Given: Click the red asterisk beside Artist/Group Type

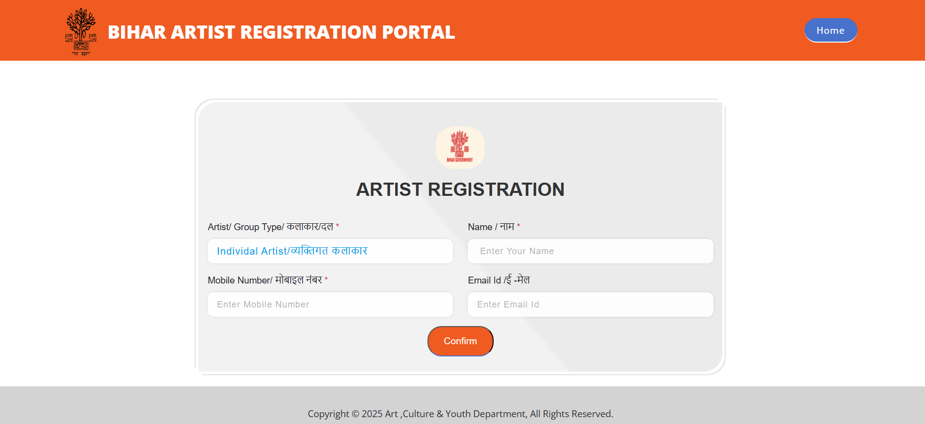Looking at the screenshot, I should point(337,225).
